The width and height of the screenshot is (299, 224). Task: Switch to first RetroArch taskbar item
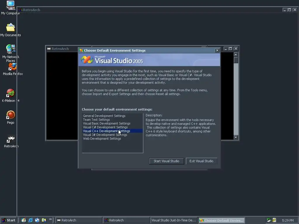(x=79, y=220)
